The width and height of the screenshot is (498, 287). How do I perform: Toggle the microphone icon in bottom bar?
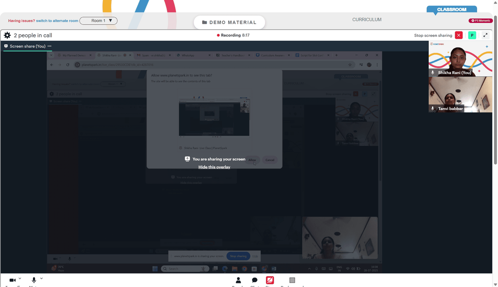[x=34, y=280]
